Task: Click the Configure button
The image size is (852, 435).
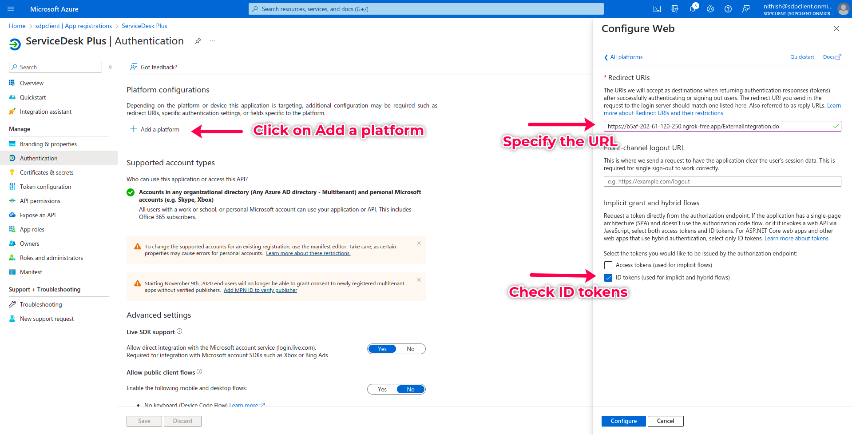Action: (624, 421)
